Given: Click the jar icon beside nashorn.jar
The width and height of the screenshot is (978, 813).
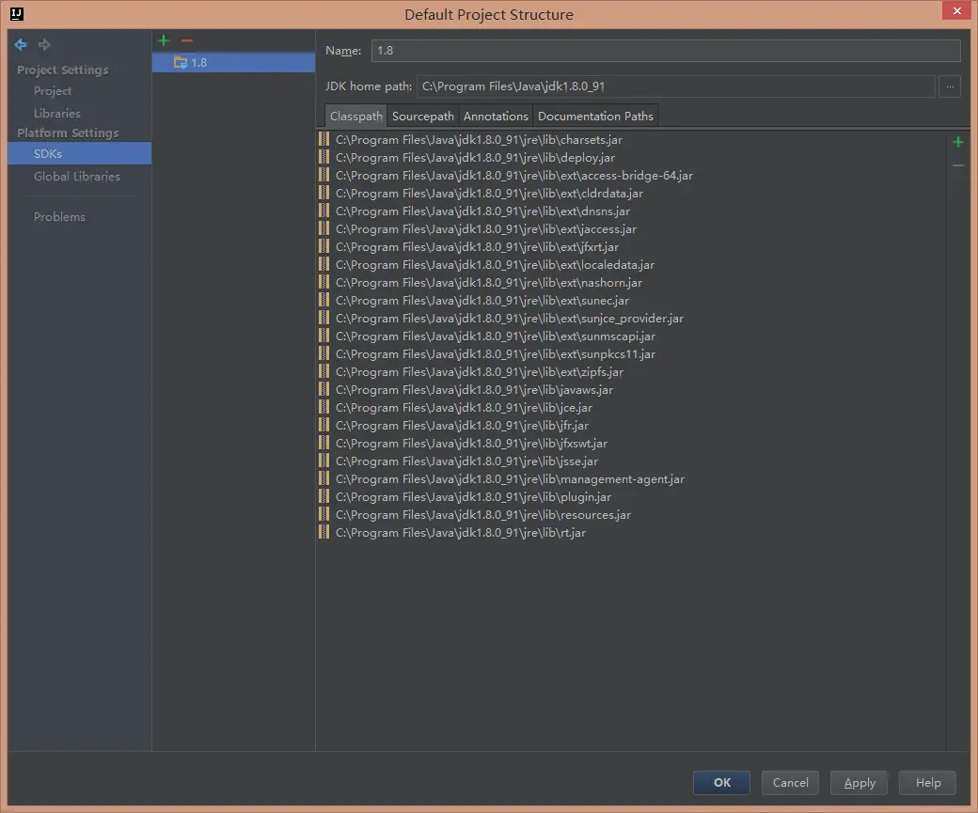Looking at the screenshot, I should click(323, 282).
